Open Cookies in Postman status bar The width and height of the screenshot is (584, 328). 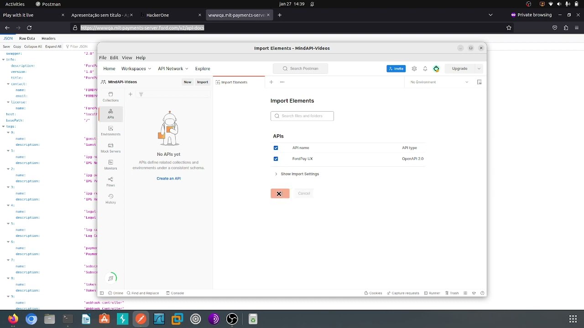click(x=373, y=293)
